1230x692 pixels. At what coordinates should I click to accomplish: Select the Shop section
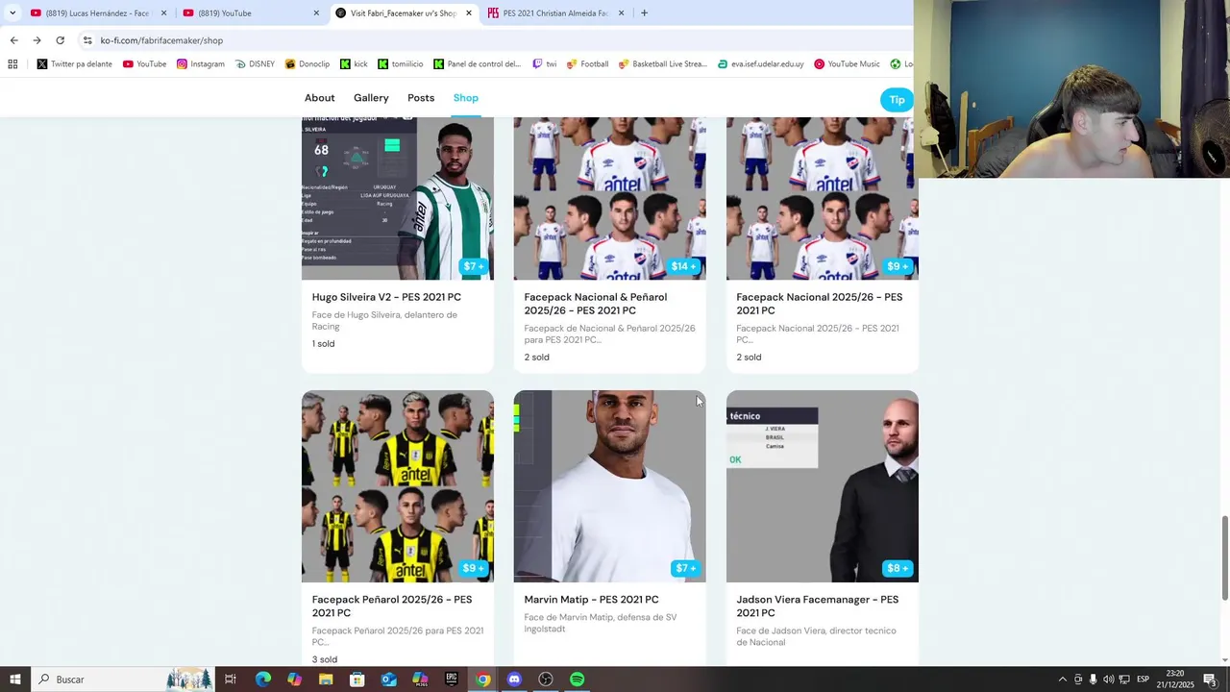466,98
